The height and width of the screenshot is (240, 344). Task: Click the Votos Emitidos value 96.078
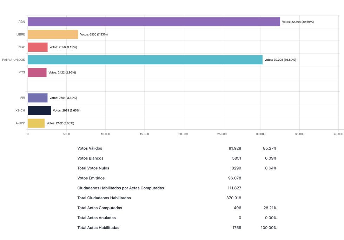(x=234, y=178)
